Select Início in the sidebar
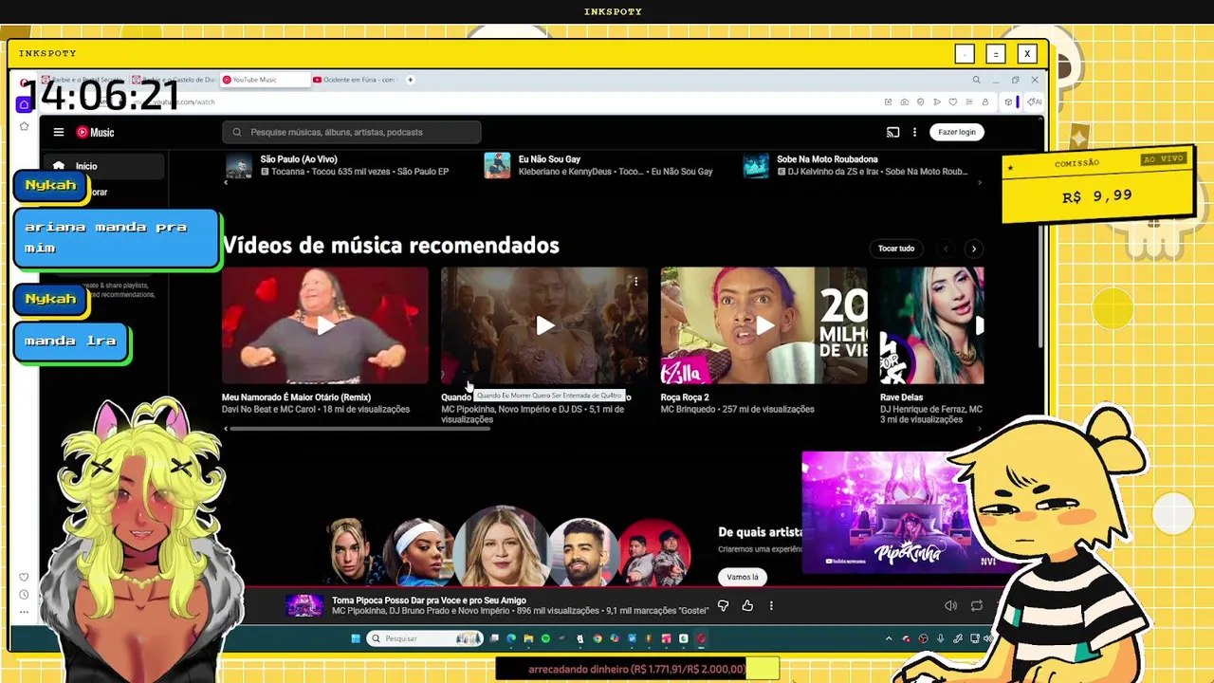This screenshot has width=1214, height=683. tap(102, 166)
